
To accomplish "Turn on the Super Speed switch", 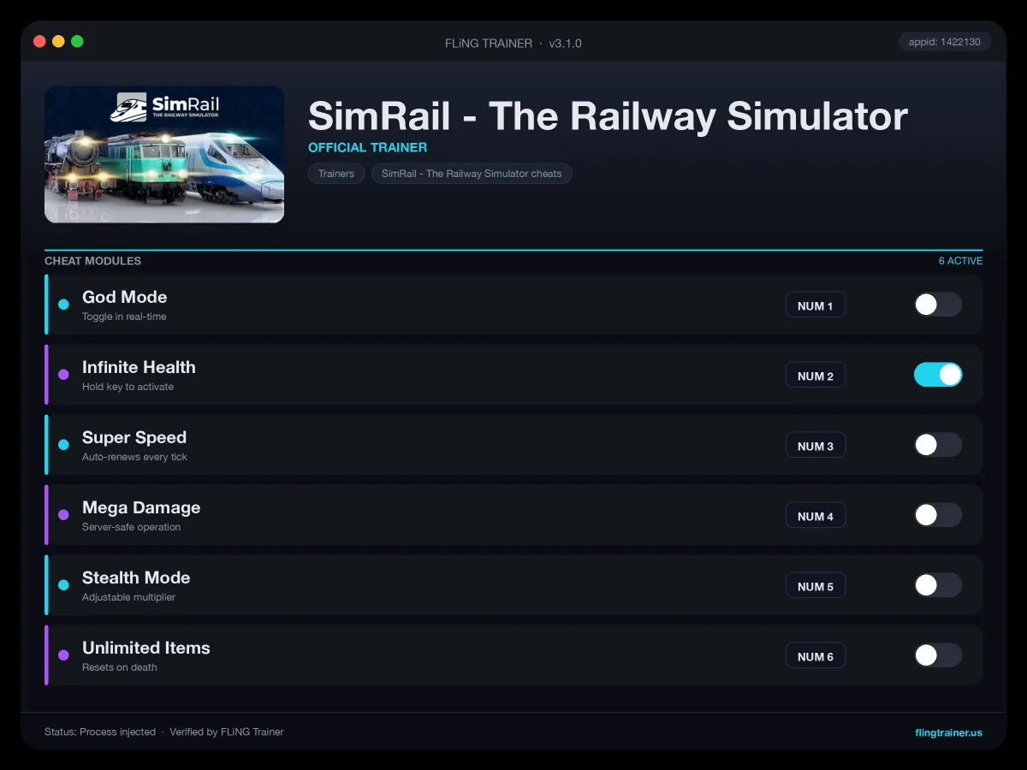I will pos(938,445).
